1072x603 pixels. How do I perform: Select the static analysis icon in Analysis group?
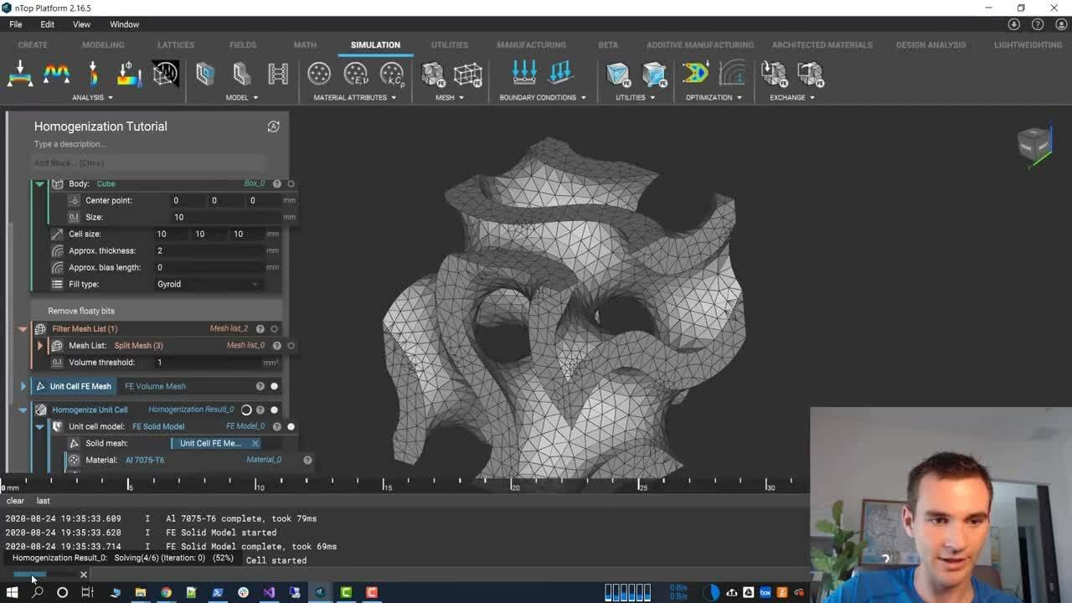pos(20,74)
